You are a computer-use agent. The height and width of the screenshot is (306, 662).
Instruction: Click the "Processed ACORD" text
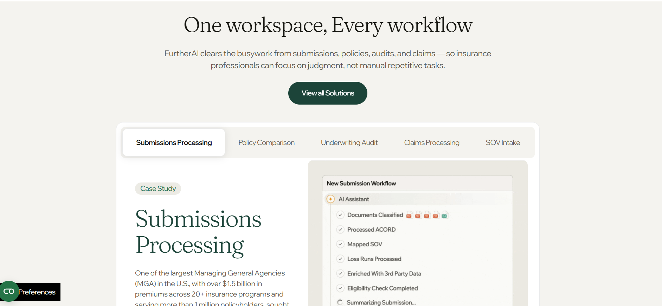click(371, 229)
